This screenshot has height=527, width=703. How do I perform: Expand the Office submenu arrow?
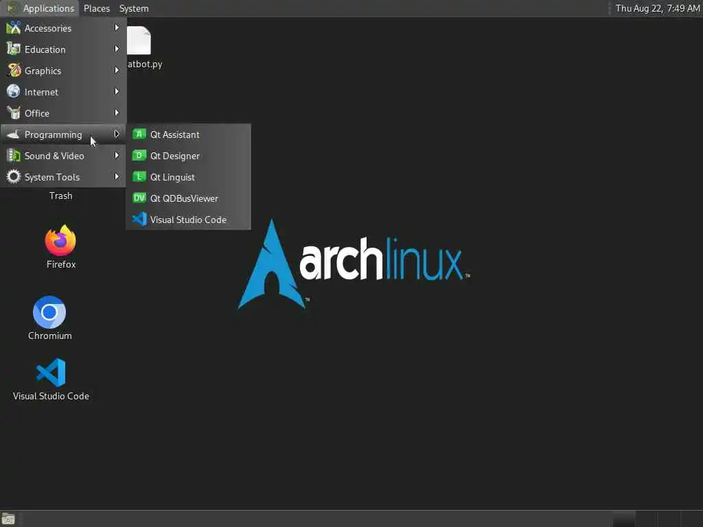pos(117,113)
